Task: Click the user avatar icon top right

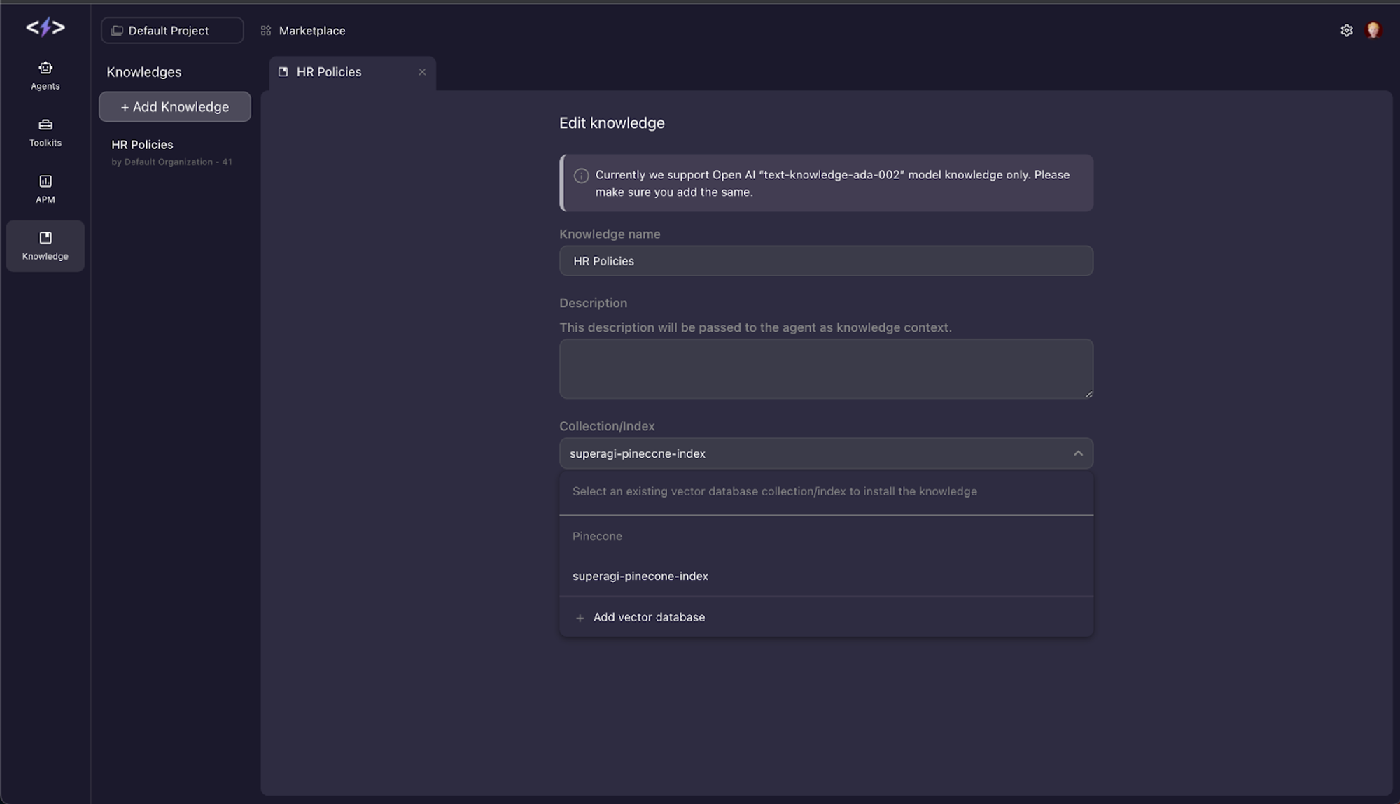Action: click(x=1374, y=31)
